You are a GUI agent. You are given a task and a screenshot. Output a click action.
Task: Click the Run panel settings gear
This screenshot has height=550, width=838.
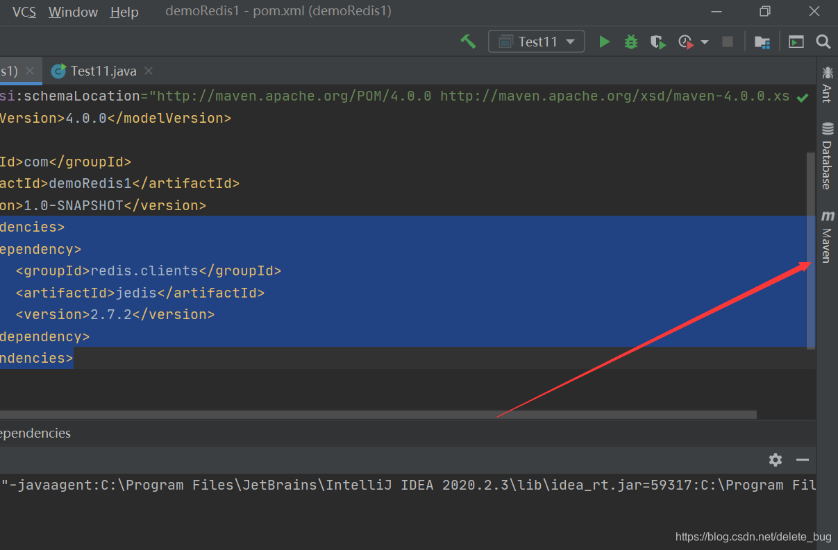776,460
